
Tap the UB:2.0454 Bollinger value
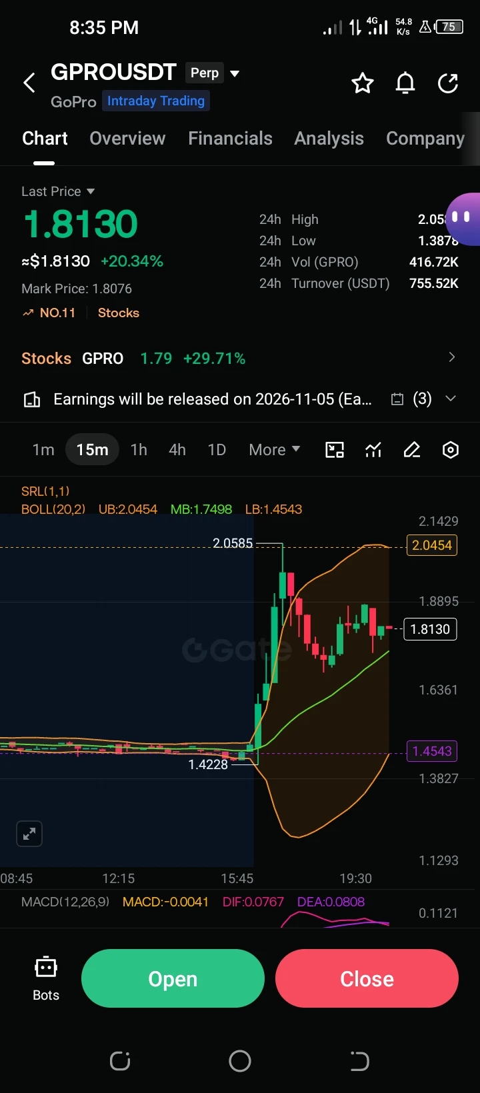click(128, 509)
